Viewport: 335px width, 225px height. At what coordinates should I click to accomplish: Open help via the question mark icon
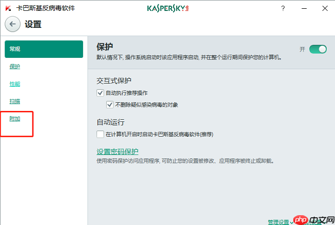click(283, 8)
